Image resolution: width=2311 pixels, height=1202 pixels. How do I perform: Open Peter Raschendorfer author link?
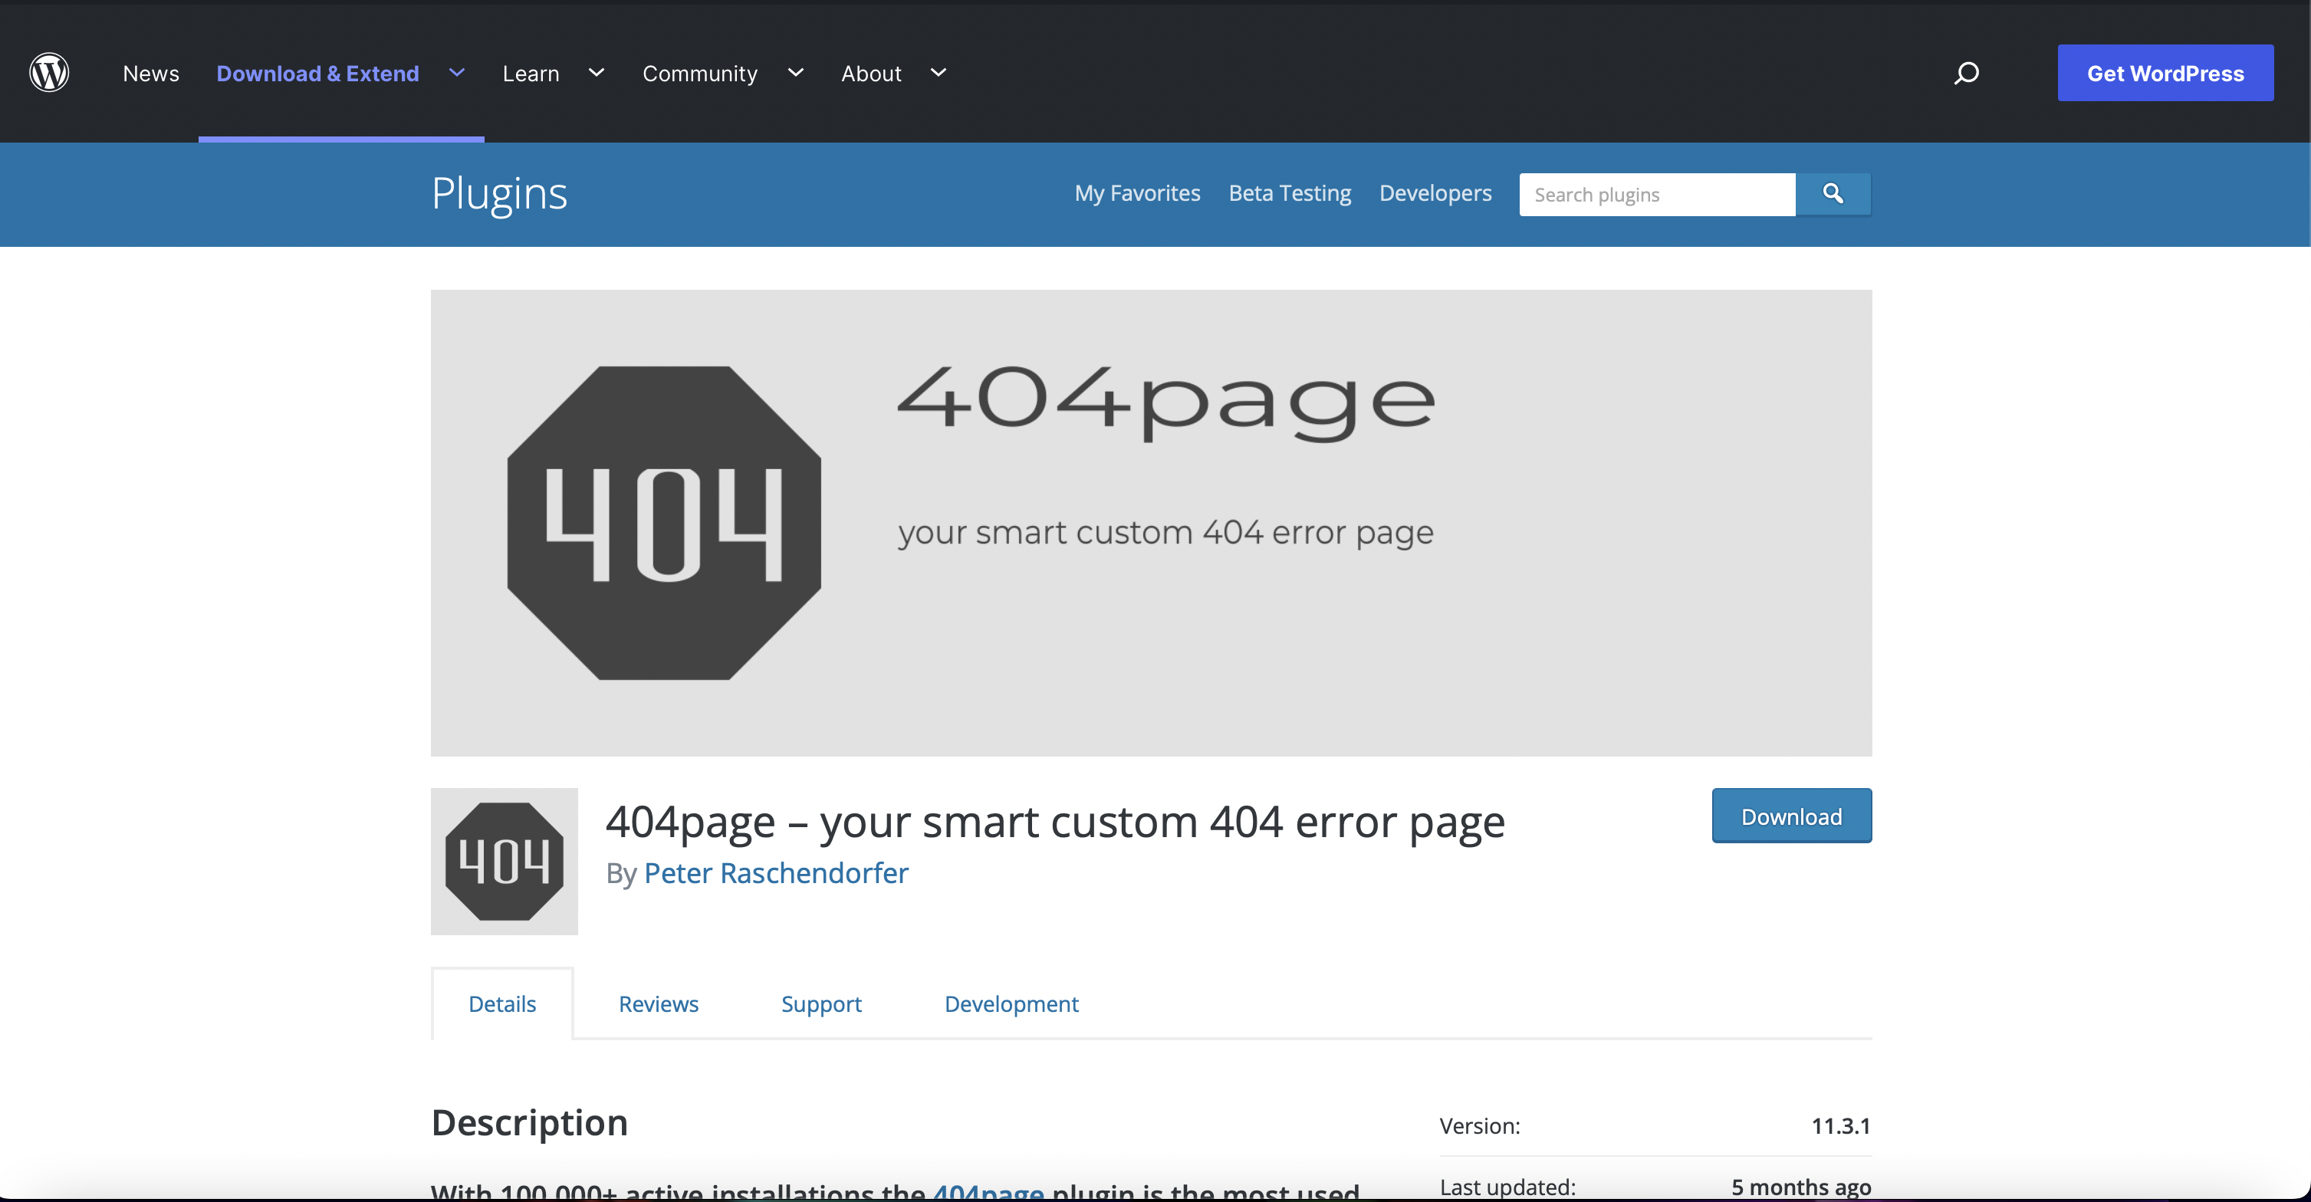777,872
